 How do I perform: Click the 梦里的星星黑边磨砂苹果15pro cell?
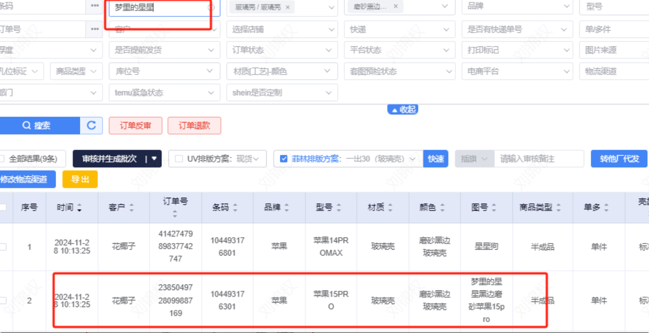click(487, 300)
